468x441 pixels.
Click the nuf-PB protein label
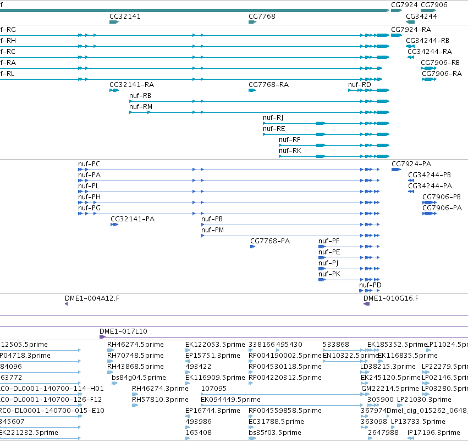click(212, 219)
